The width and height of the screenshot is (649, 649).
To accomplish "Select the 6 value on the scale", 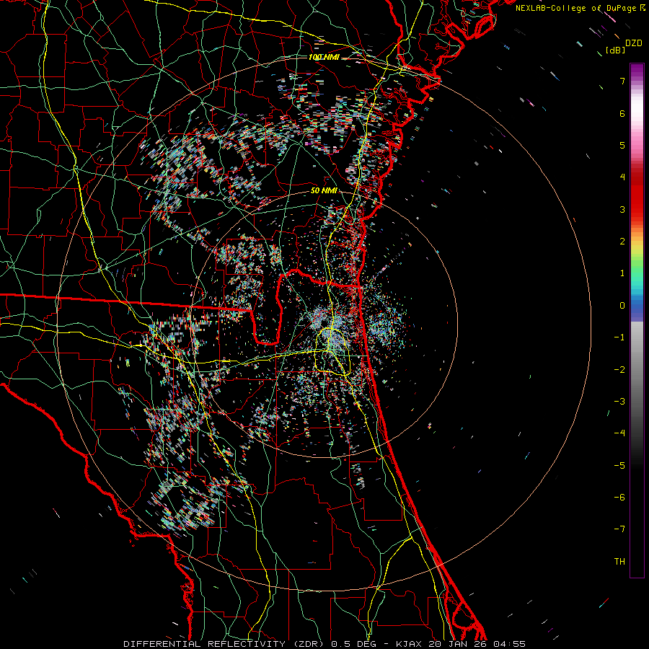I will [622, 113].
